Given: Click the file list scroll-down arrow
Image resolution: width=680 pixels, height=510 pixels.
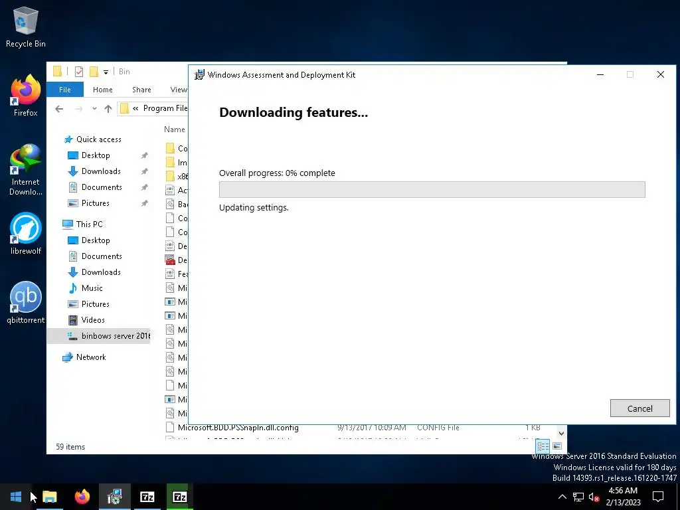Looking at the screenshot, I should 562,433.
